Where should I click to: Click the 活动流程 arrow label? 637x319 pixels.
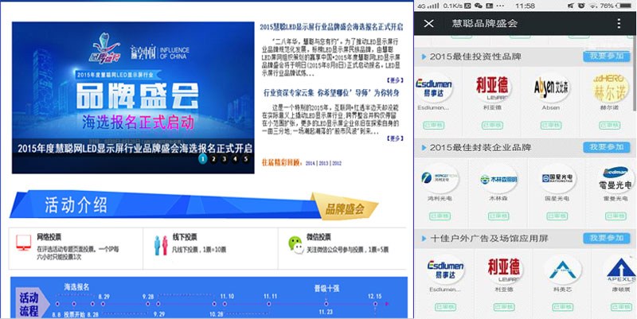[x=32, y=303]
